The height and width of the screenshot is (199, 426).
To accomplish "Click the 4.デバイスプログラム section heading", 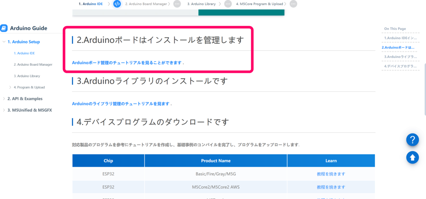I will [153, 122].
